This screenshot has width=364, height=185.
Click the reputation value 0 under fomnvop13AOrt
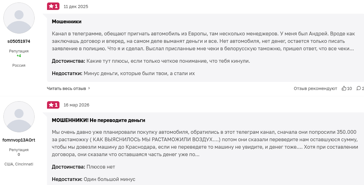(19, 155)
